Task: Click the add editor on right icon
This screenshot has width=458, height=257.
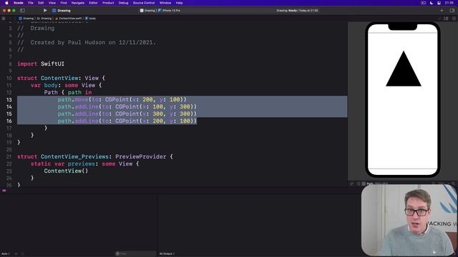Action: click(454, 19)
